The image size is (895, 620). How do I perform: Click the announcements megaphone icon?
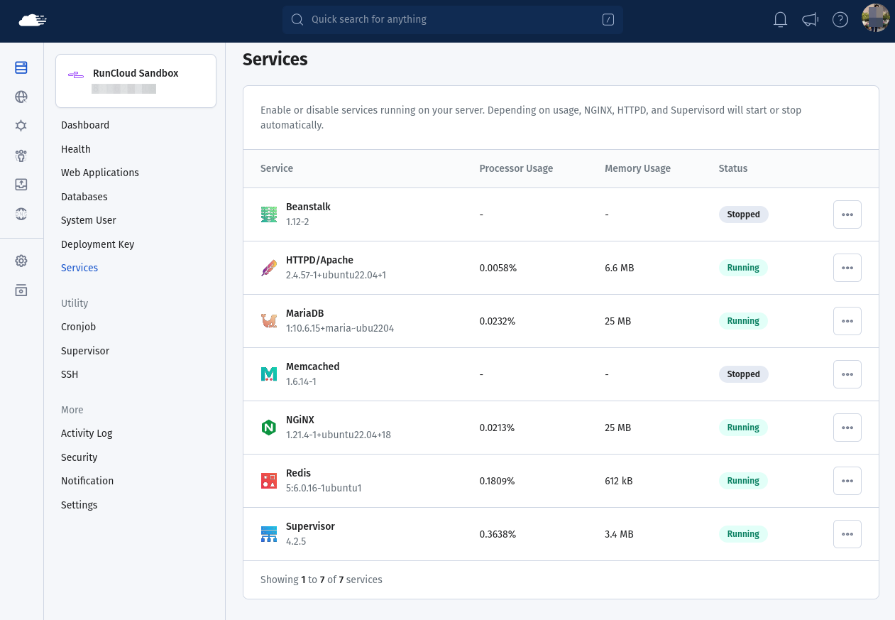pyautogui.click(x=810, y=20)
